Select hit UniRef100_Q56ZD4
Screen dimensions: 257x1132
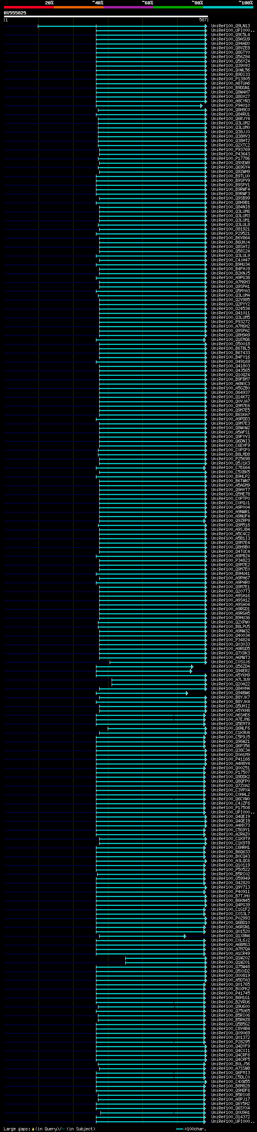(230, 666)
